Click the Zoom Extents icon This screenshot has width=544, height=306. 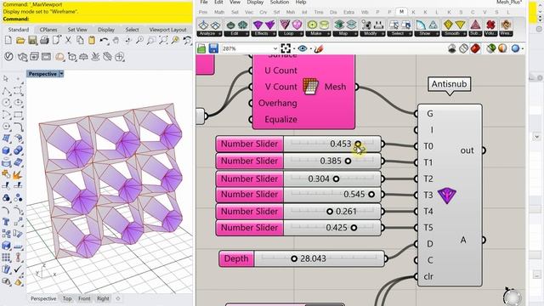(163, 41)
